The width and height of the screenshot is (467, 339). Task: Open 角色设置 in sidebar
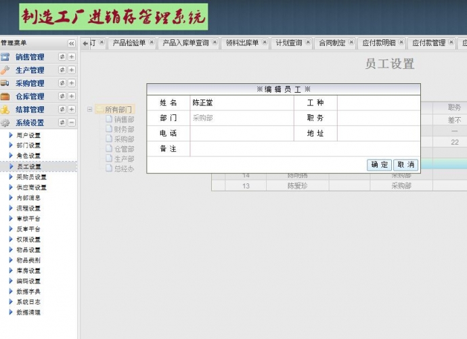point(28,156)
